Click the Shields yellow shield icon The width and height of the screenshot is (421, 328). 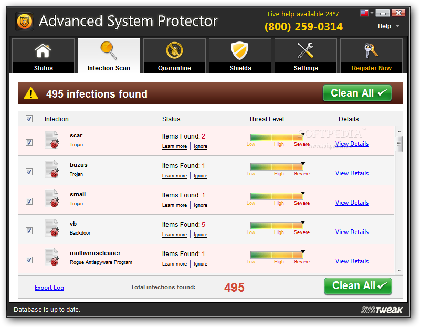tap(240, 51)
